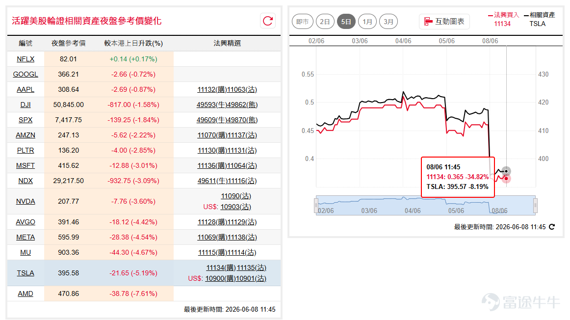Open NVDA ticker link
Screen dimensions: 570x320
tap(26, 201)
